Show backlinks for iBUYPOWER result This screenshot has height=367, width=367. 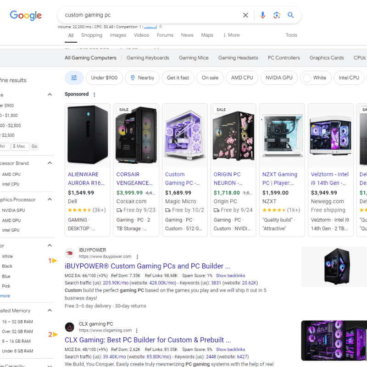[230, 276]
